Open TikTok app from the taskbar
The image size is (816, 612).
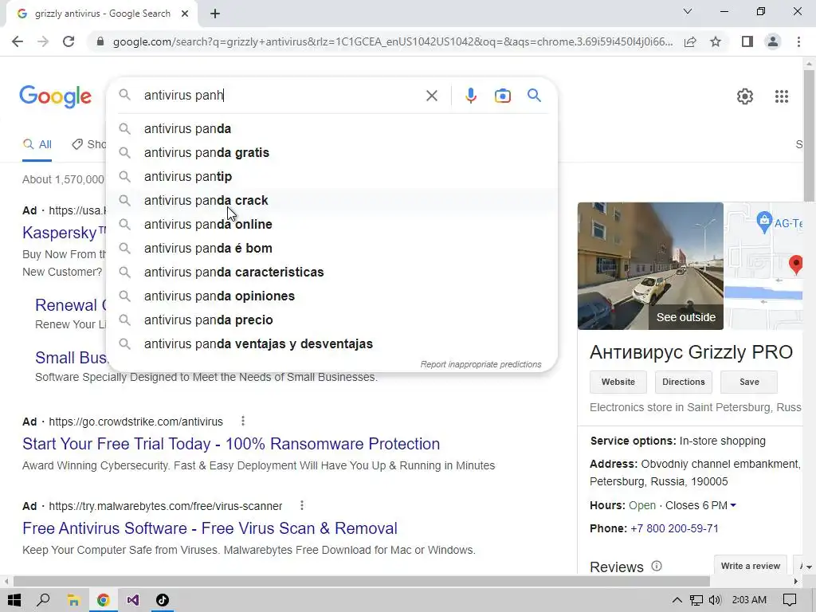tap(163, 600)
